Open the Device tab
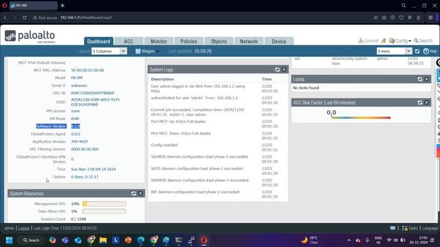Image resolution: width=440 pixels, height=247 pixels. coord(278,41)
